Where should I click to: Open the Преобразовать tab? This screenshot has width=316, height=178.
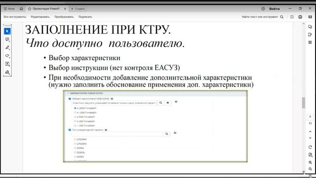point(64,17)
